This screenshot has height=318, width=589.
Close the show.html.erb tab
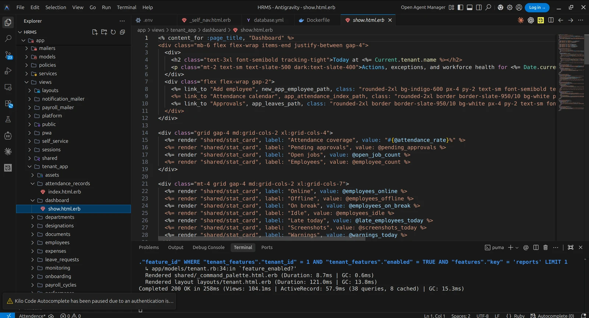click(390, 20)
